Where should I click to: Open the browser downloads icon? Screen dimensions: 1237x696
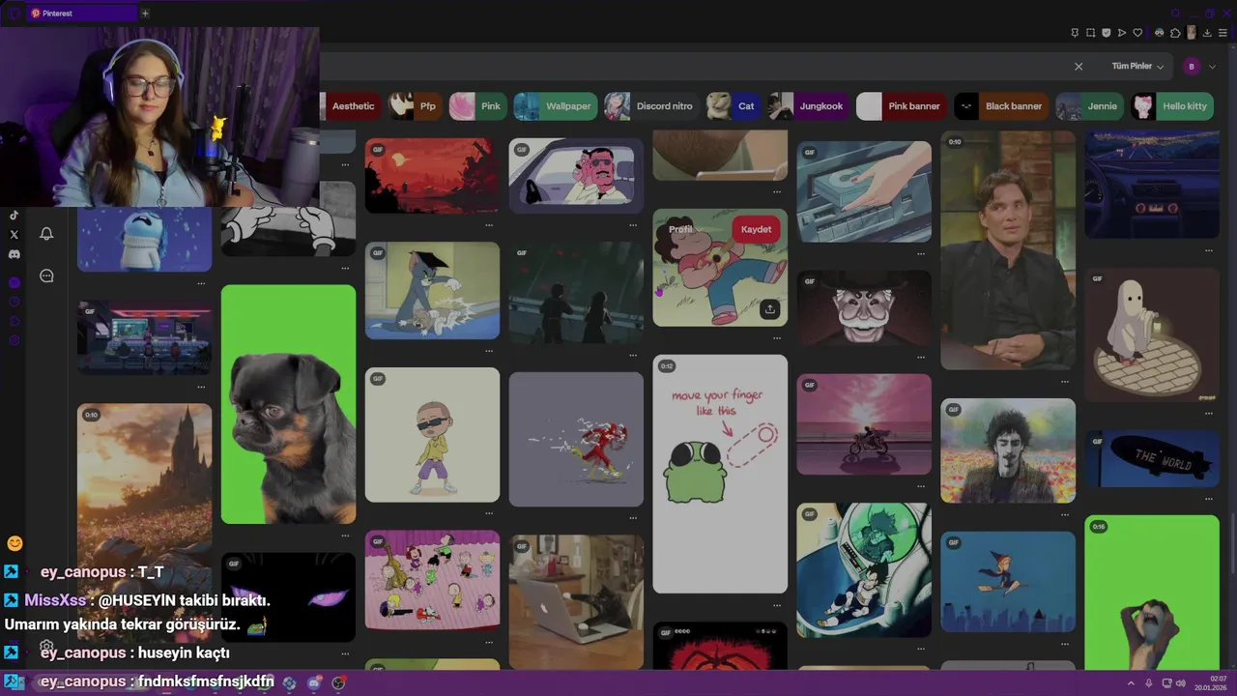pos(1207,33)
